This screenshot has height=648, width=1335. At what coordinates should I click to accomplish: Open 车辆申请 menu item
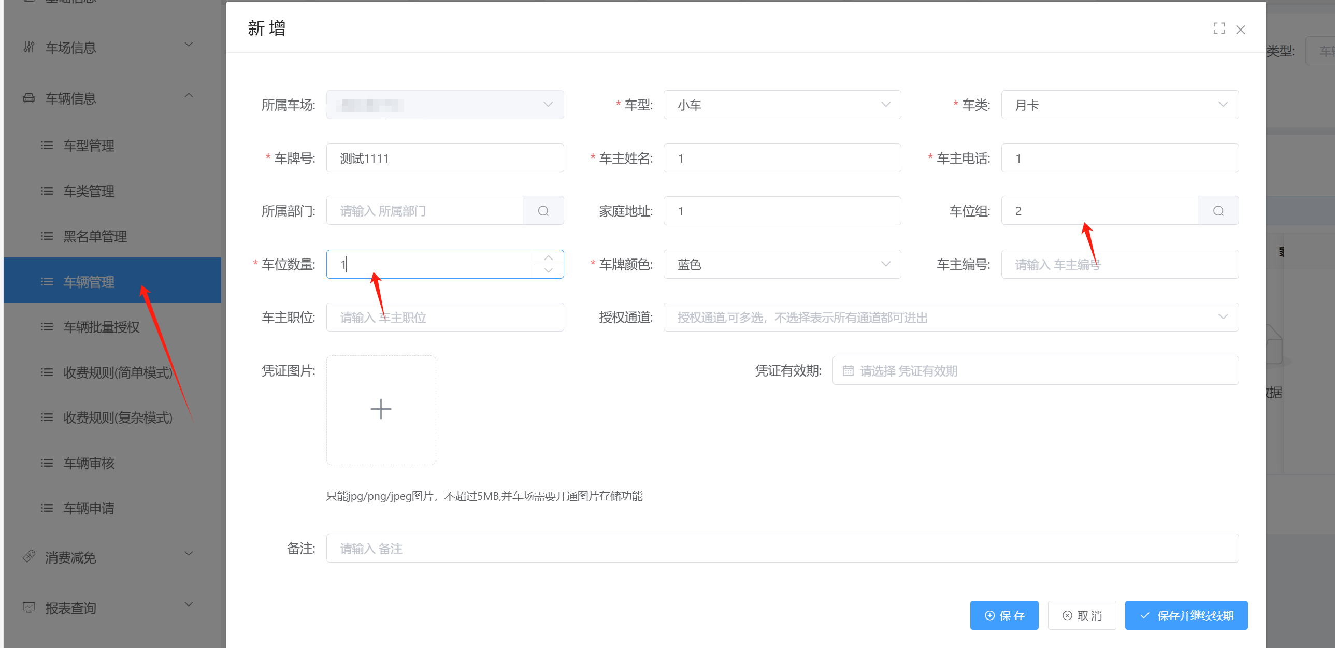pyautogui.click(x=112, y=508)
